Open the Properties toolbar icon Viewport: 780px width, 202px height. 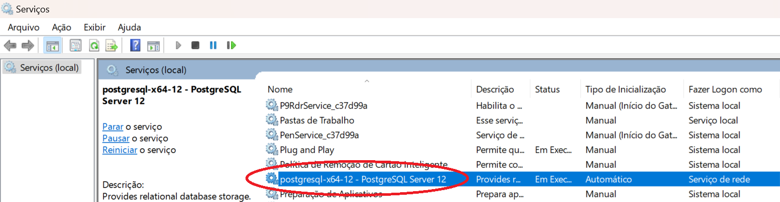click(76, 45)
